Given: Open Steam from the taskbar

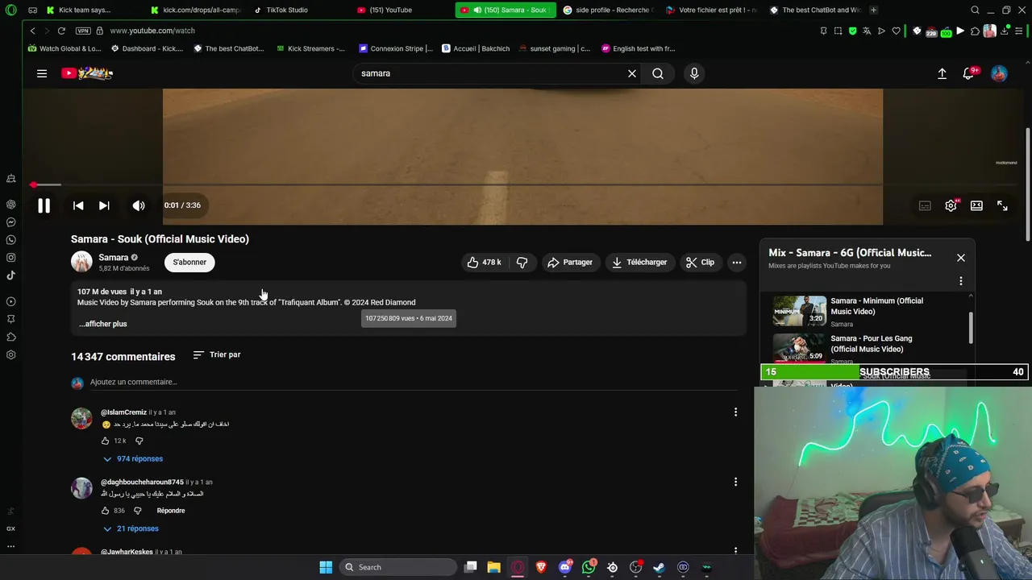Looking at the screenshot, I should point(659,567).
